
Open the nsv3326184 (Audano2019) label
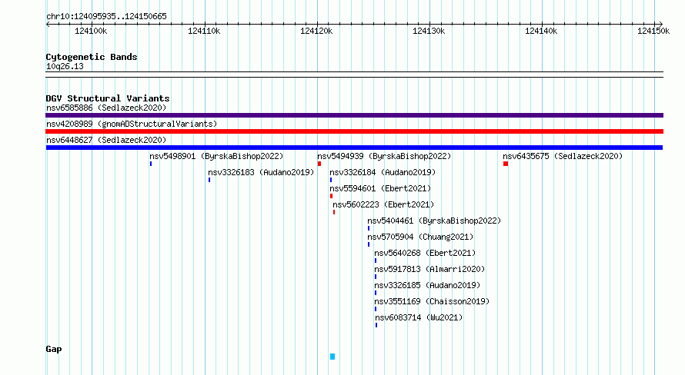point(383,172)
